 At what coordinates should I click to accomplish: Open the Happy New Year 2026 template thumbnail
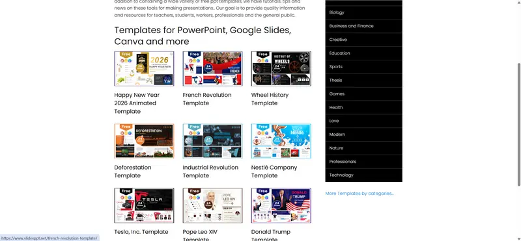pyautogui.click(x=144, y=69)
